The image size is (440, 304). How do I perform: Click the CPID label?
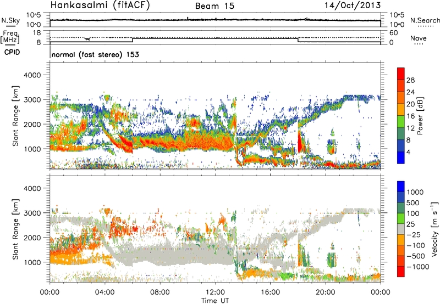[12, 52]
